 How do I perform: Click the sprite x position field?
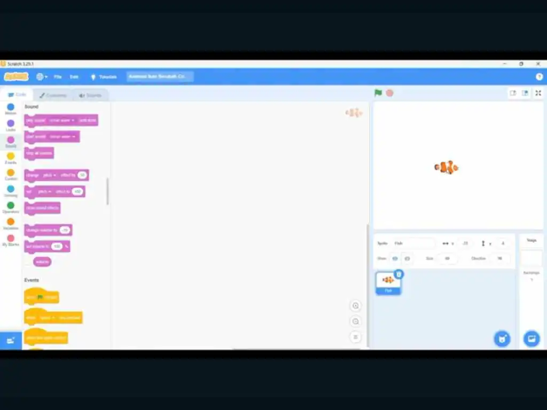pyautogui.click(x=465, y=243)
